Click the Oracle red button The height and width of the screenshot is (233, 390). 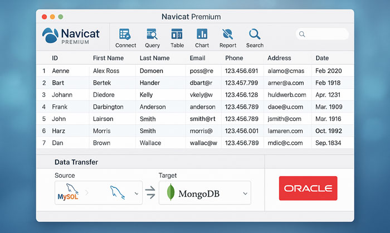pyautogui.click(x=308, y=188)
